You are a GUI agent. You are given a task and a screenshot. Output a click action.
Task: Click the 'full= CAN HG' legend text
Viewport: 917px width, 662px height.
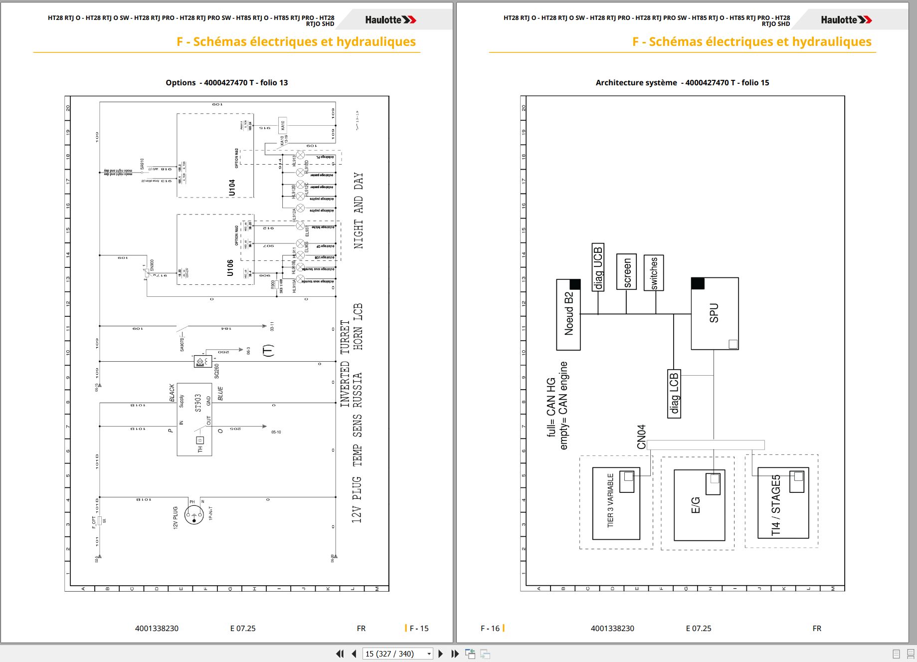tap(551, 407)
